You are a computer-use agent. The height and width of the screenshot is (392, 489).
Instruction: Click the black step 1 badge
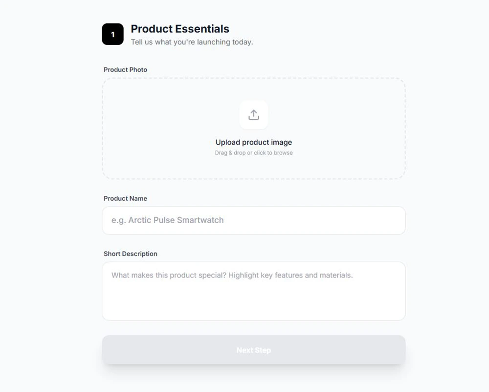point(112,34)
